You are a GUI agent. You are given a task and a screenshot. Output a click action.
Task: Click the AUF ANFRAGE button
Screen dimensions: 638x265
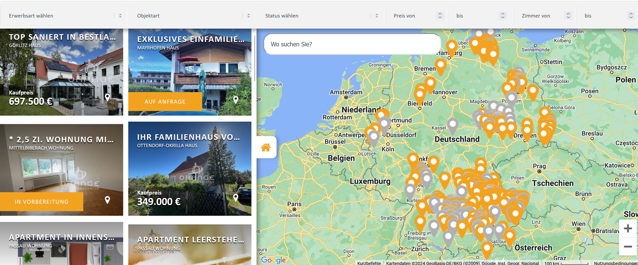point(165,102)
